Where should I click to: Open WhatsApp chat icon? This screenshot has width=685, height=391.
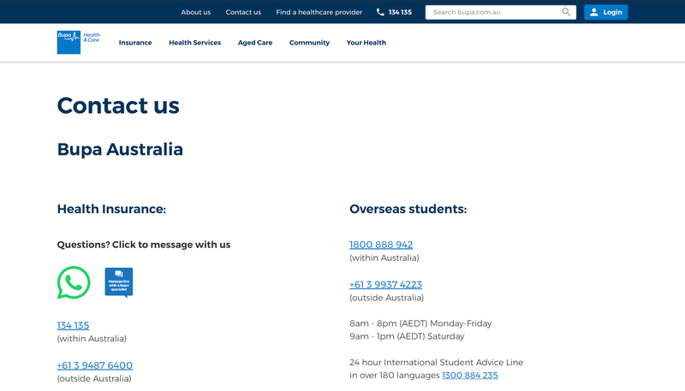(x=74, y=283)
